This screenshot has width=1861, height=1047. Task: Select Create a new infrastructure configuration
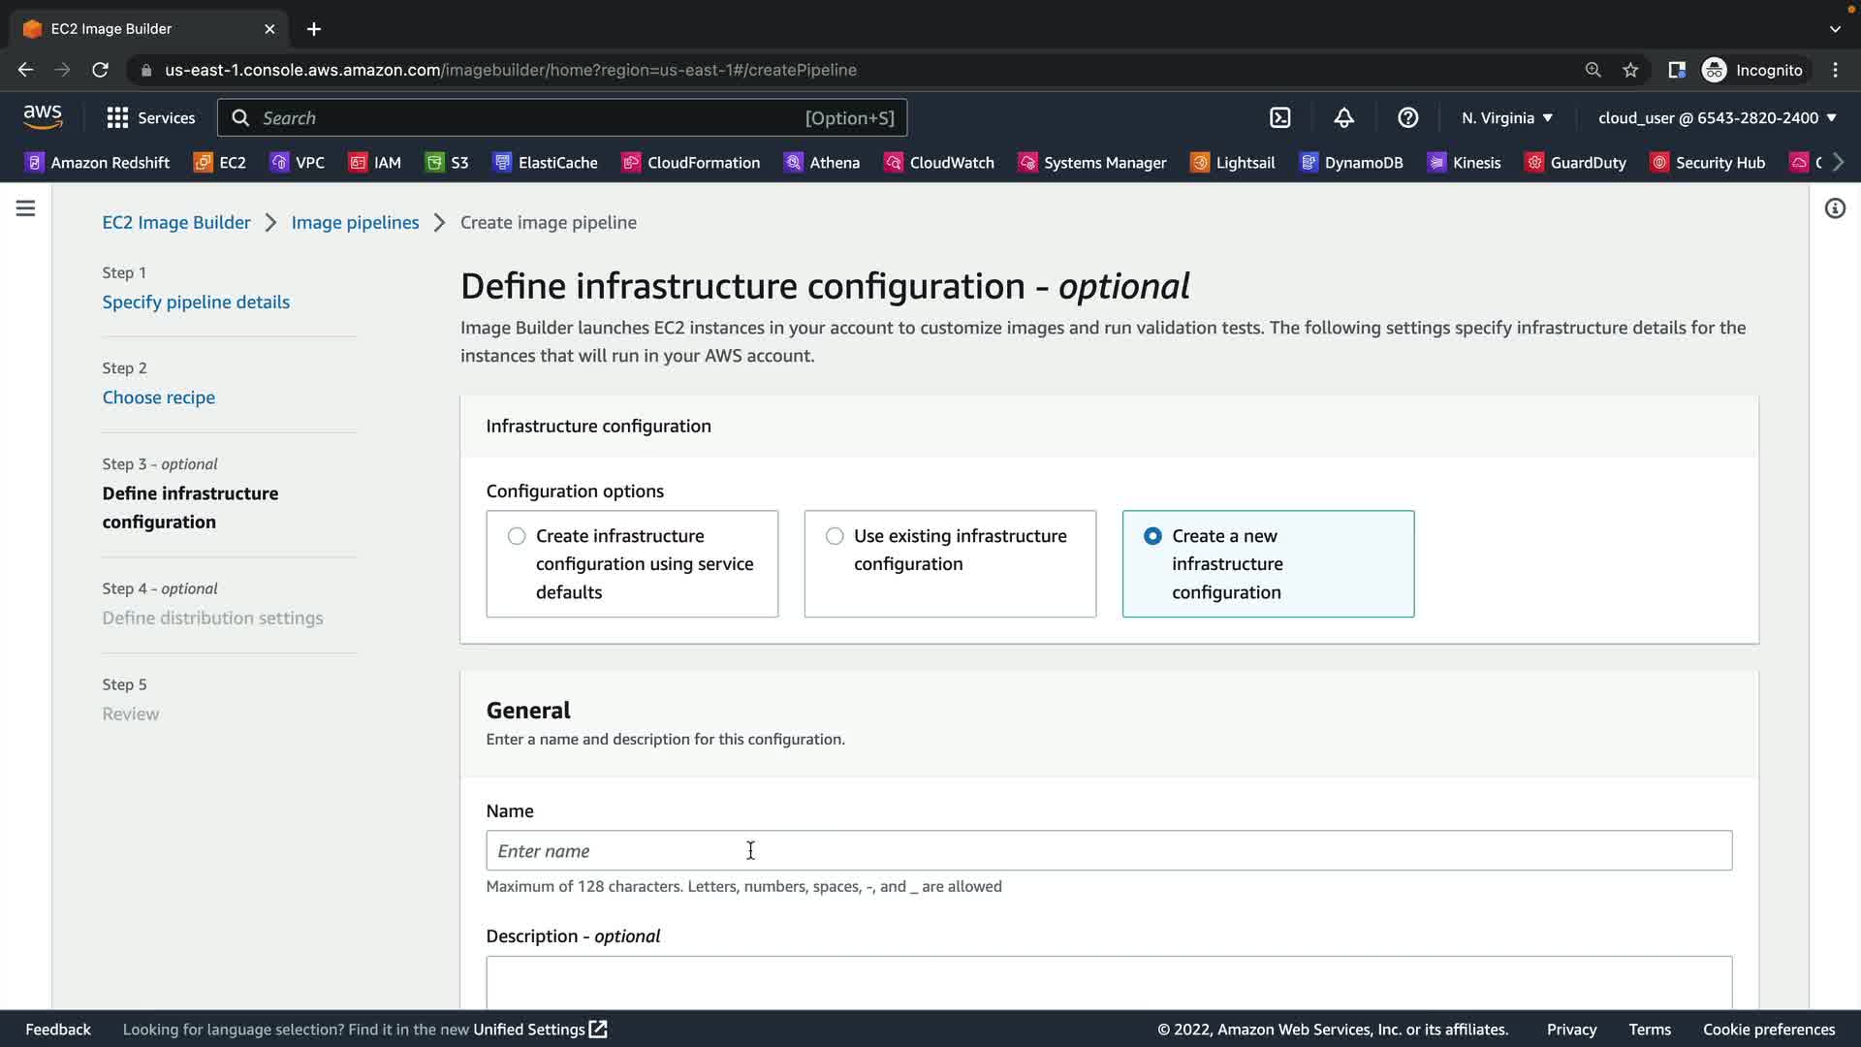coord(1152,536)
